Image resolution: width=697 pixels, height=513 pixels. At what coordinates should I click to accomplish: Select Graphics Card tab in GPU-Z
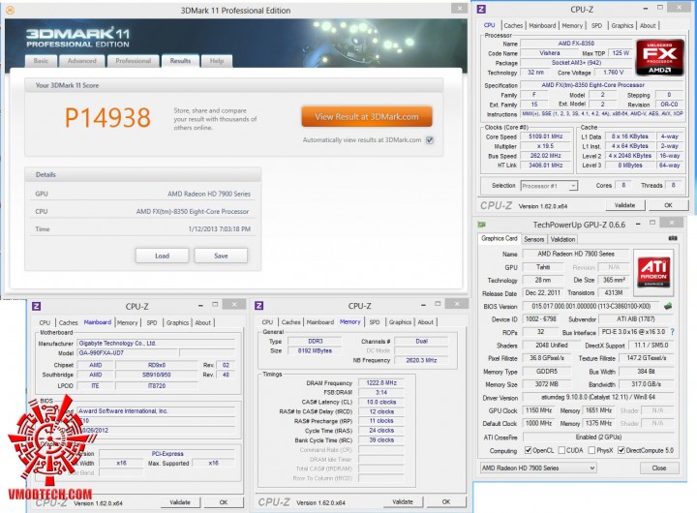pos(500,239)
